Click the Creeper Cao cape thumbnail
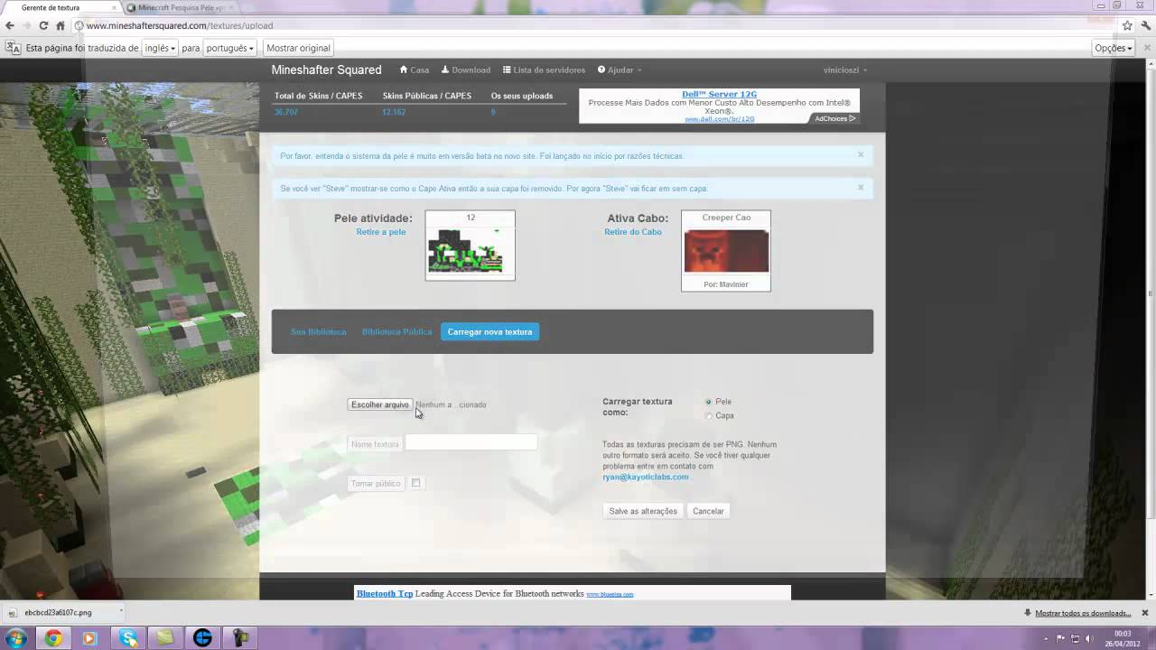 click(726, 251)
